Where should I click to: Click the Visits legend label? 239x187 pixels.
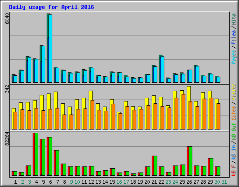pyautogui.click(x=233, y=92)
